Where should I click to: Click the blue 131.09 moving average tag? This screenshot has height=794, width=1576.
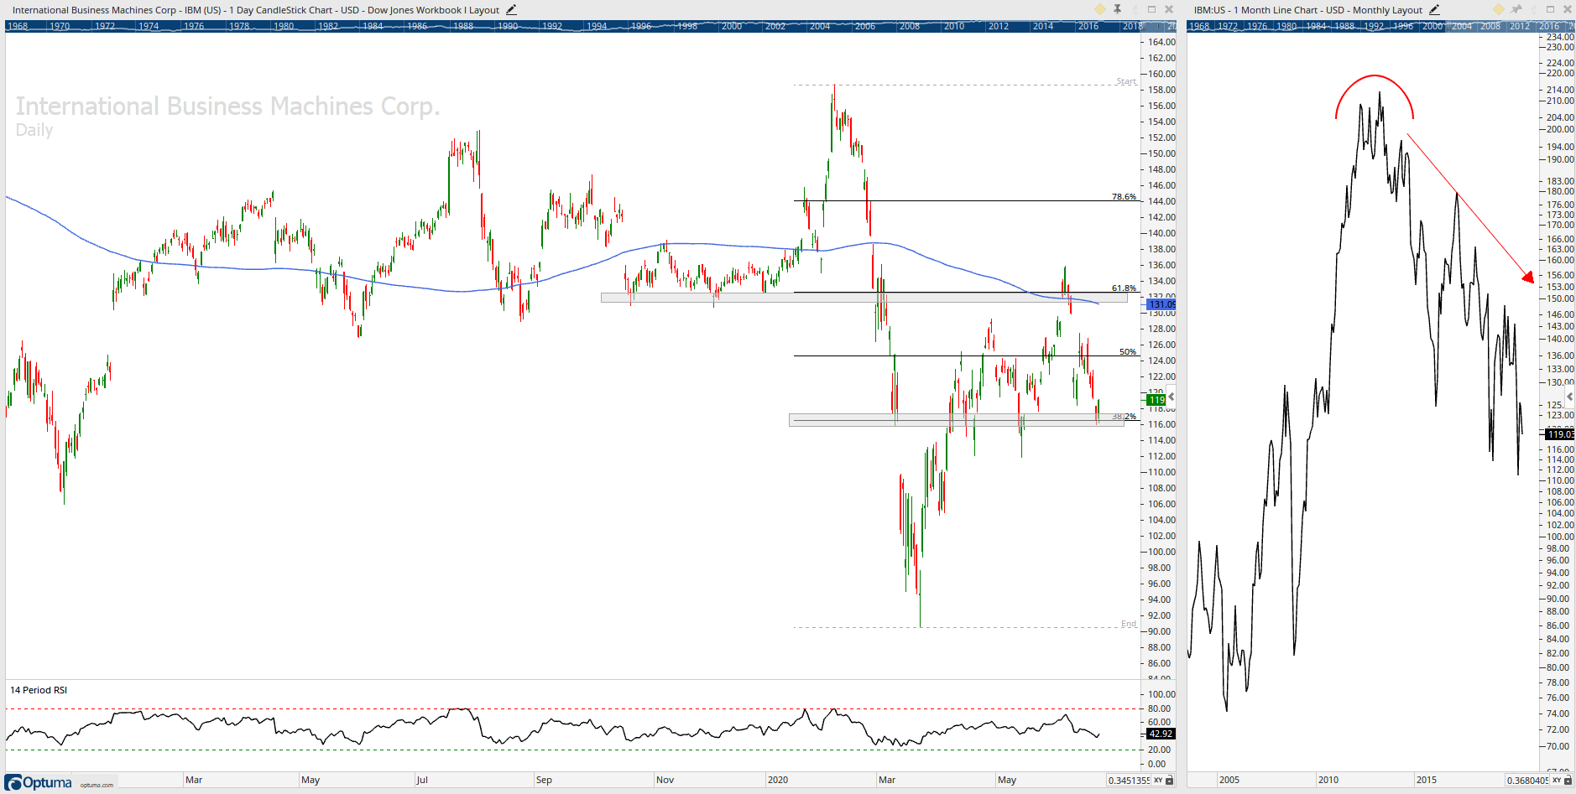coord(1161,304)
